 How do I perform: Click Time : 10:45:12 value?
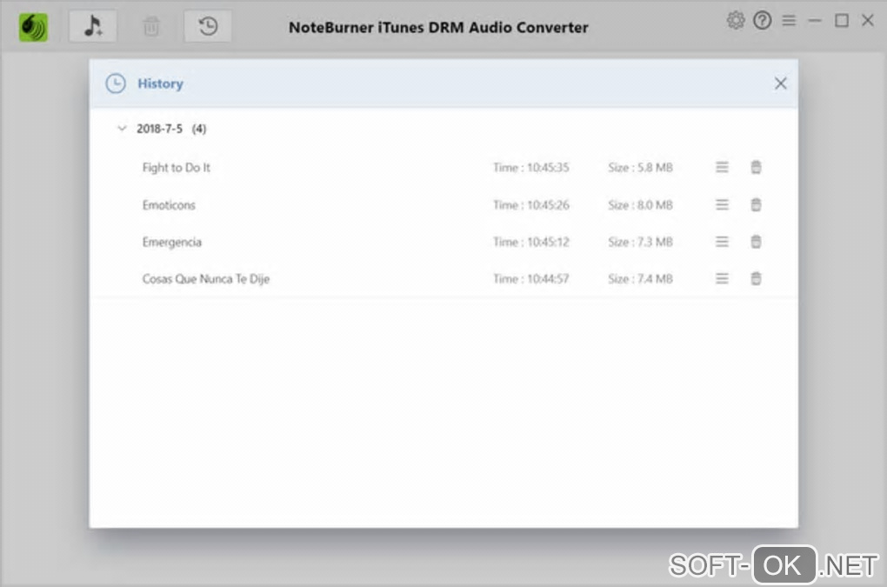click(x=531, y=242)
